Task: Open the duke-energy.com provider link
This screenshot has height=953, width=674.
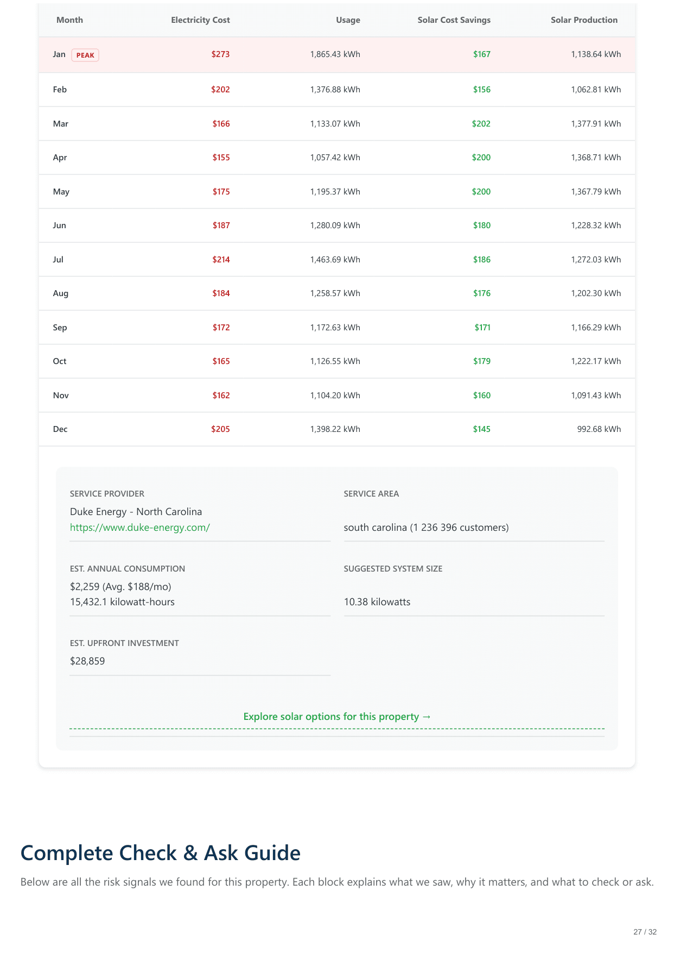Action: (x=139, y=528)
